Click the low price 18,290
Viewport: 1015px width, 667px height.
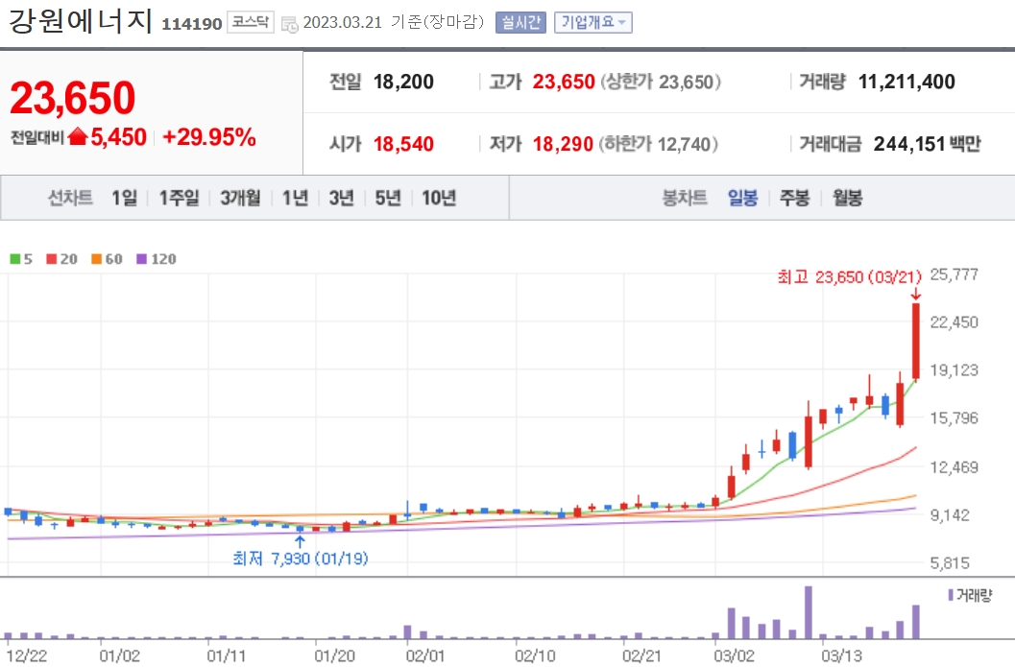pyautogui.click(x=563, y=144)
